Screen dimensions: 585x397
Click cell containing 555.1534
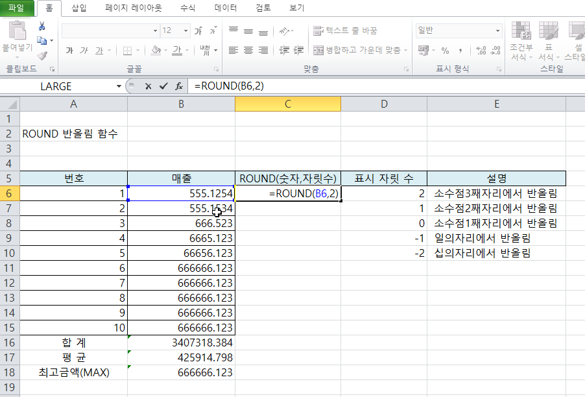click(x=182, y=208)
